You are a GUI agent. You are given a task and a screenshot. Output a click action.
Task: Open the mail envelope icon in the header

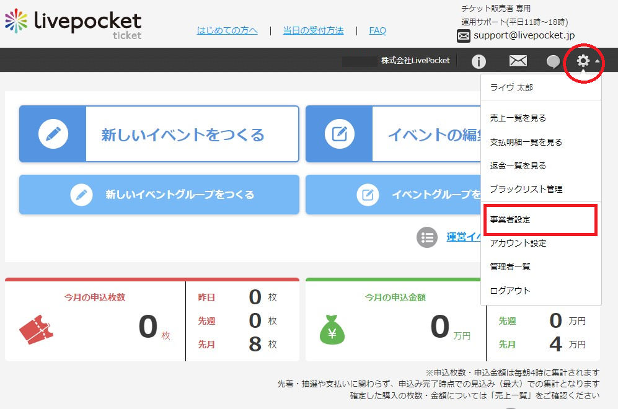click(518, 61)
